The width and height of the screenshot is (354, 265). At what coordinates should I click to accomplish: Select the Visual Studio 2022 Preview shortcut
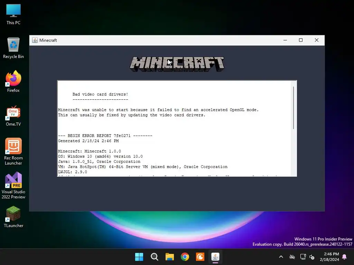point(13,185)
